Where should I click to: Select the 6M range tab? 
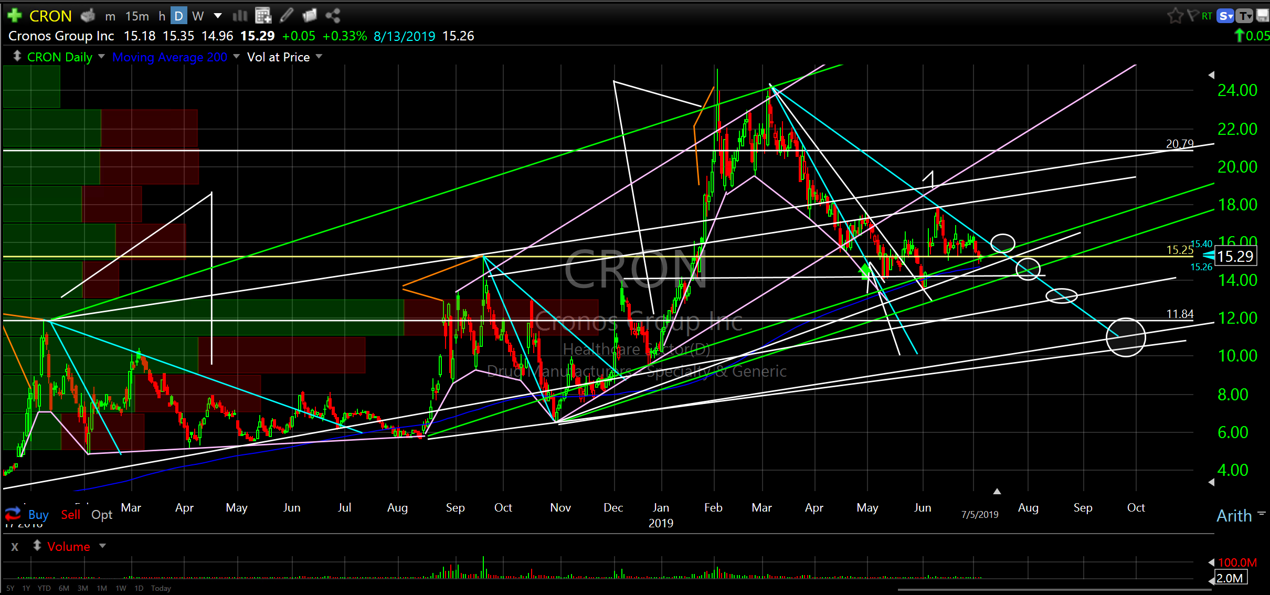pos(64,588)
